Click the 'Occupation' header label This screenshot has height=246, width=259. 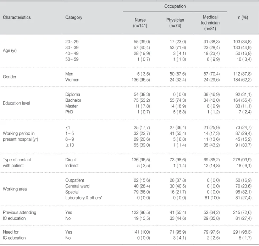tap(175, 6)
